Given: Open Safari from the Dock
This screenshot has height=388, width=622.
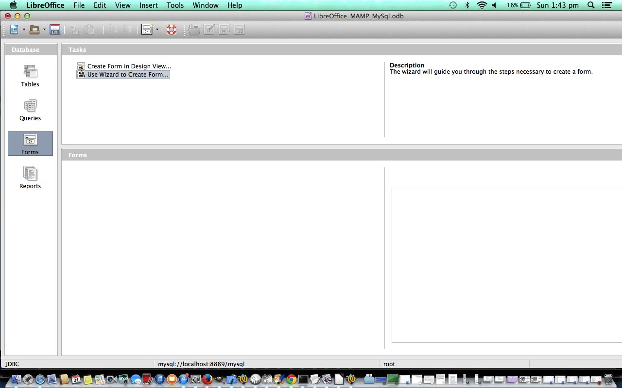Looking at the screenshot, I should (40, 379).
